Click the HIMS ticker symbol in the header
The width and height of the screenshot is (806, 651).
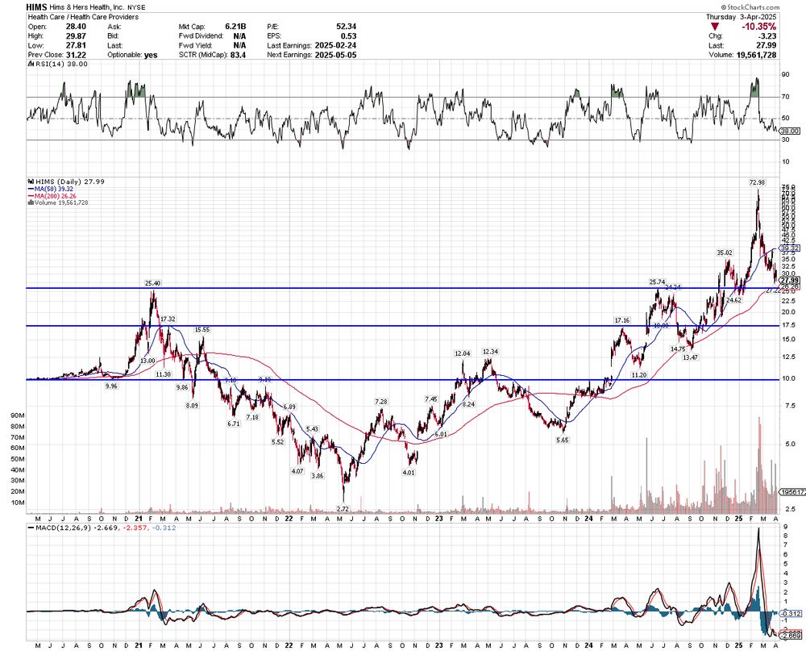(37, 7)
